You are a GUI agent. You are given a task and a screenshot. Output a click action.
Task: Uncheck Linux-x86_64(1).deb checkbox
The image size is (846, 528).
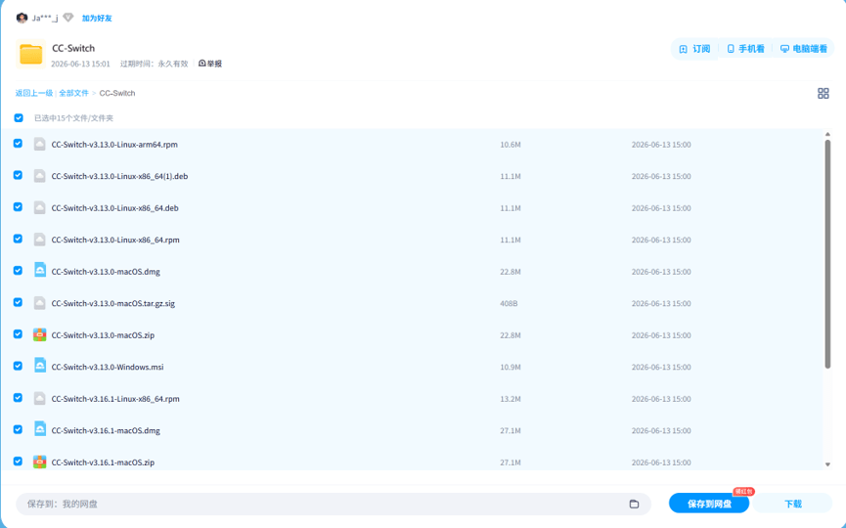(x=18, y=175)
